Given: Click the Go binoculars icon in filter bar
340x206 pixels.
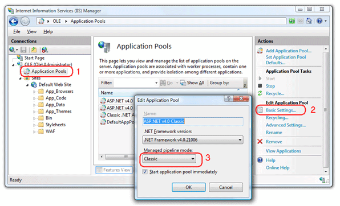Looking at the screenshot, I should (x=163, y=83).
